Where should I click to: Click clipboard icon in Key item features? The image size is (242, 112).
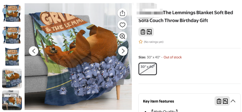point(219,101)
